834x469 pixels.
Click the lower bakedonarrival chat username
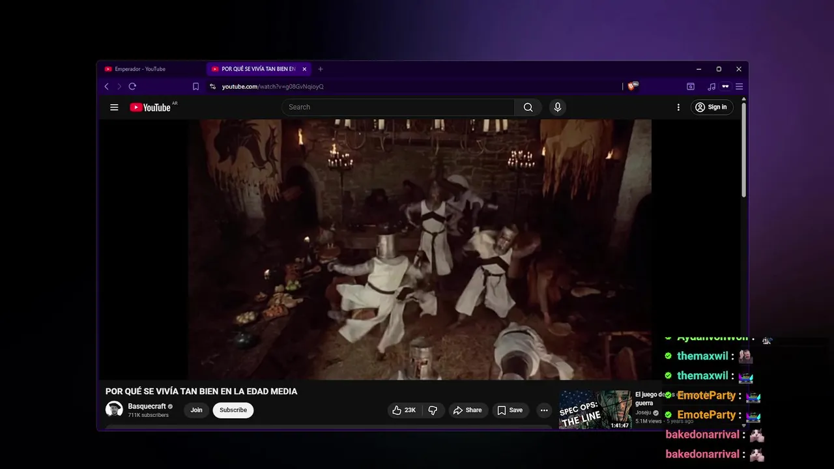(x=702, y=454)
